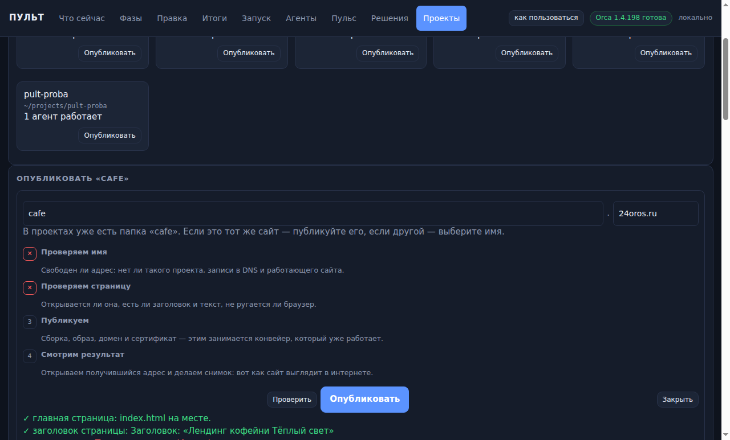Click the line «заголовок страницы: Заголовок»
This screenshot has height=440, width=730.
click(179, 431)
